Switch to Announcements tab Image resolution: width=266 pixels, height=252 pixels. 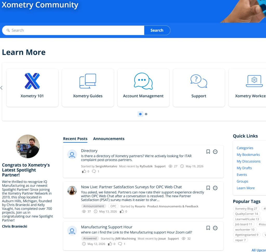tap(109, 139)
